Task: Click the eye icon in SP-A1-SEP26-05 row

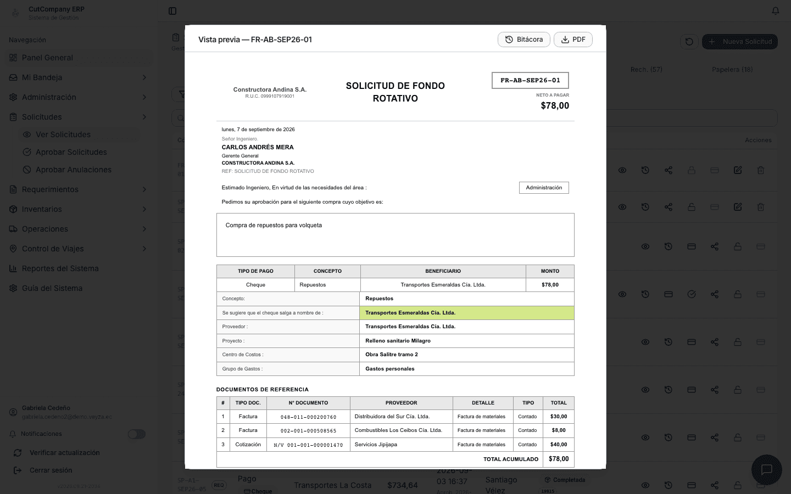Action: 645,485
